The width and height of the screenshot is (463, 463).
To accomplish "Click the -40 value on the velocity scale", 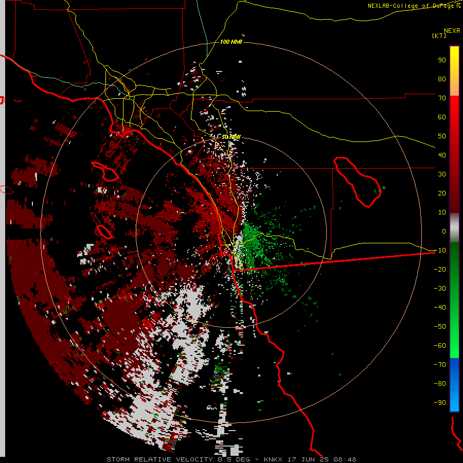I will coord(440,308).
